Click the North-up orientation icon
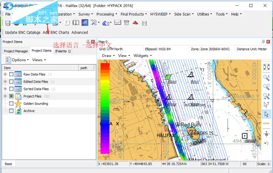273x173 pixels. pyautogui.click(x=267, y=134)
